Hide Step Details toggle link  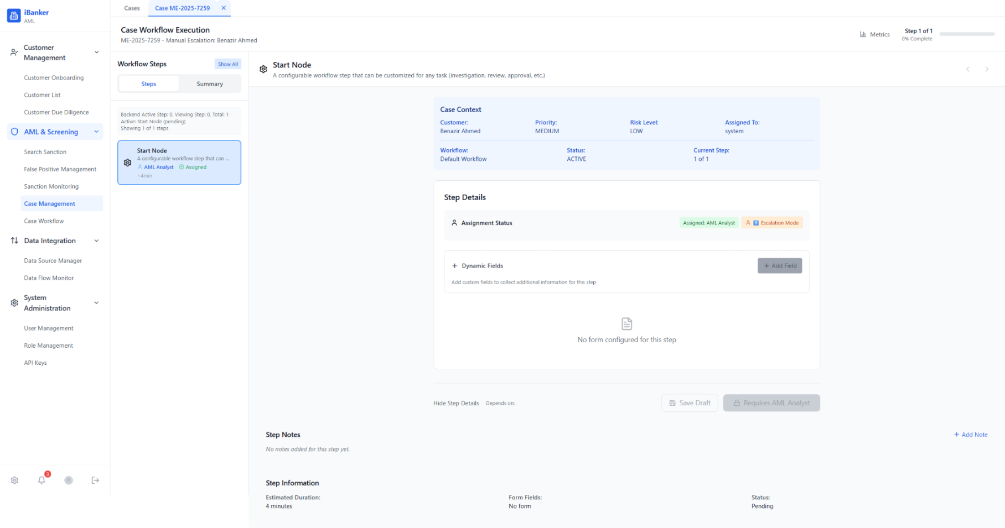tap(455, 404)
